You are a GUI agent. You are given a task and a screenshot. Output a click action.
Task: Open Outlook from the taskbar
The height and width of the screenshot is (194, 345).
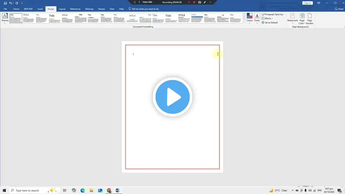pyautogui.click(x=100, y=190)
